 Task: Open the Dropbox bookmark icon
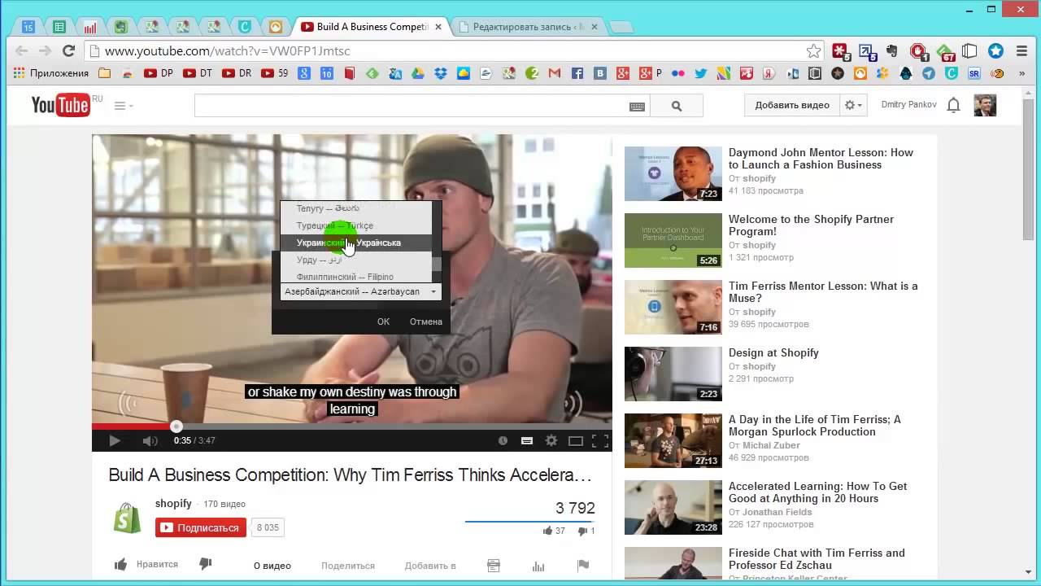441,73
